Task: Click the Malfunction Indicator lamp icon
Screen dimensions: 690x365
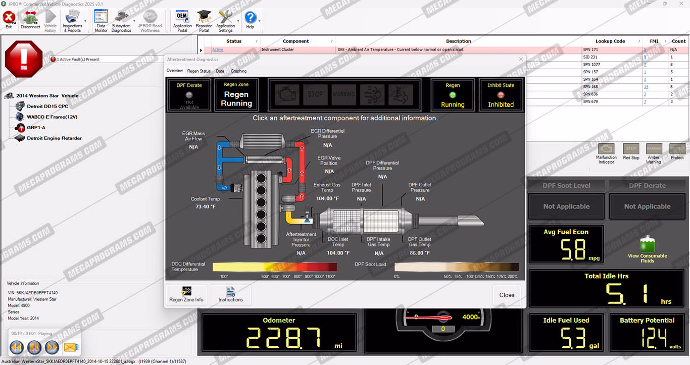Action: pyautogui.click(x=606, y=149)
